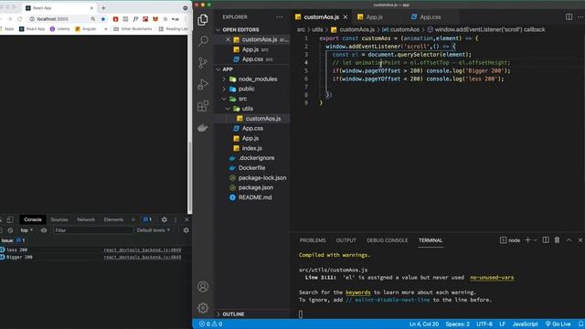
Task: Close the terminal panel
Action: pyautogui.click(x=580, y=240)
